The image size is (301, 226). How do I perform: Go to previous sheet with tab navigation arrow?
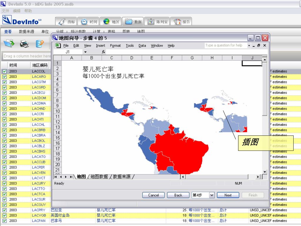[x=61, y=177]
